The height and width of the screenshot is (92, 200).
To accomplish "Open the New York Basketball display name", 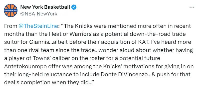I will [45, 7].
